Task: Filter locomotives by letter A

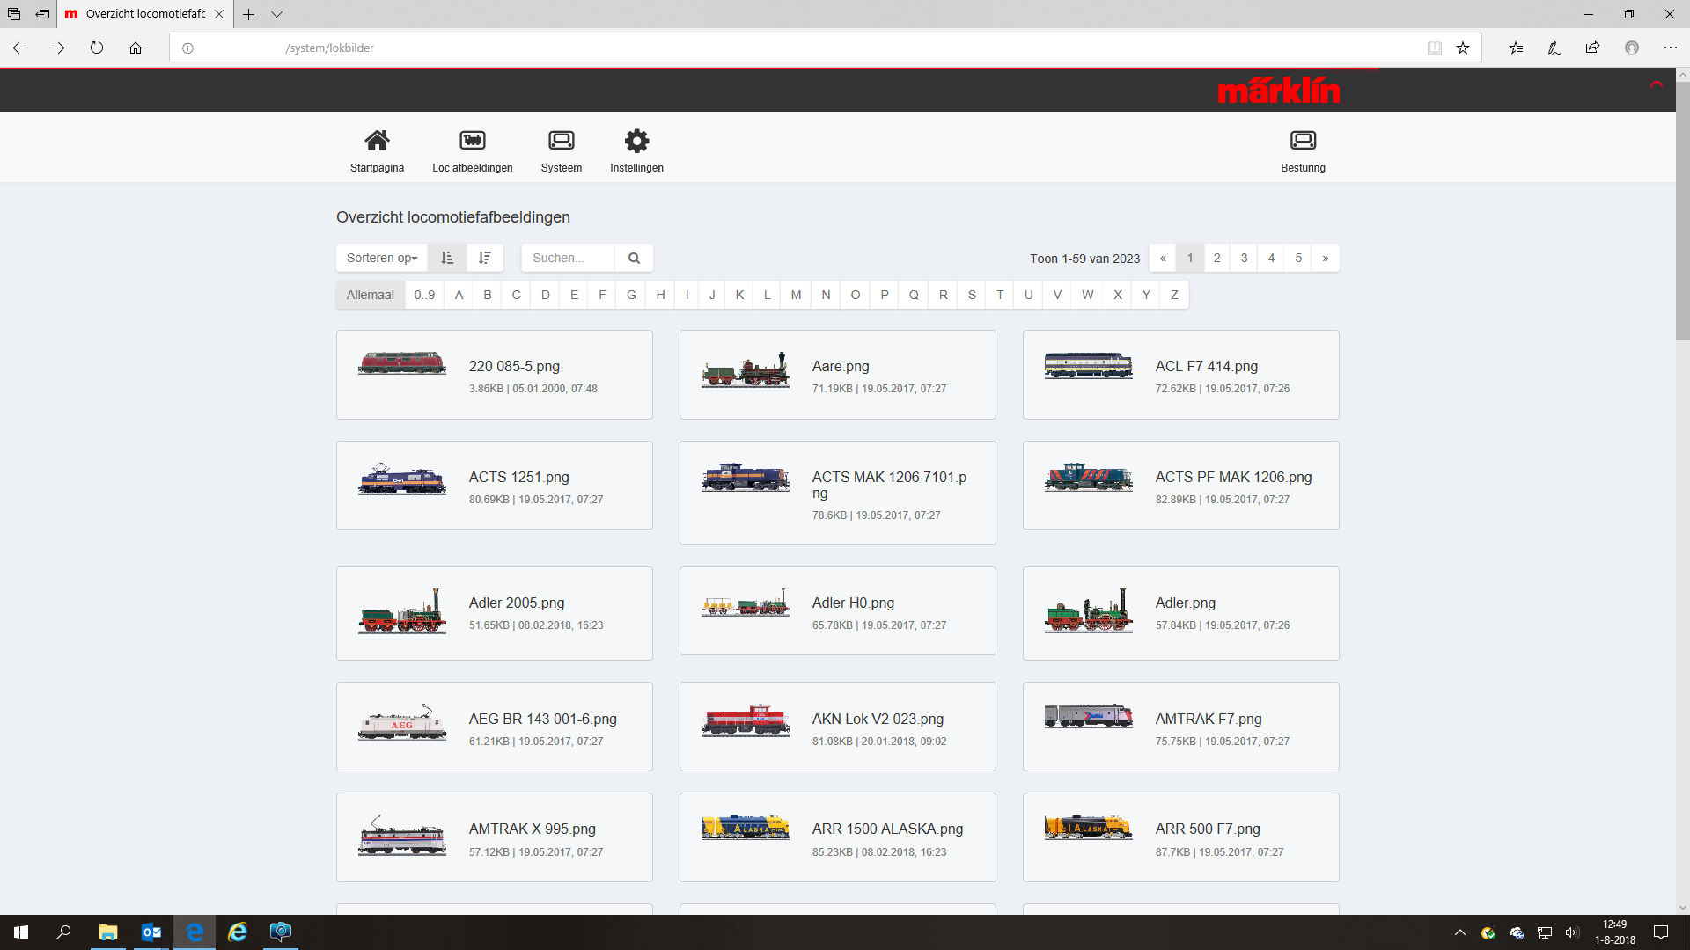Action: 459,295
